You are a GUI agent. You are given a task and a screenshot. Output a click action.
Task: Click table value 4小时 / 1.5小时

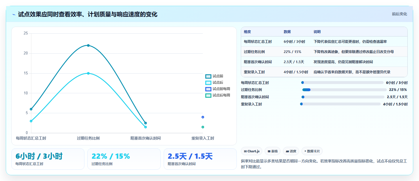tap(296, 72)
